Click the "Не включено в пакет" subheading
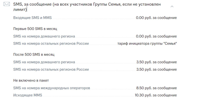 click(x=31, y=80)
